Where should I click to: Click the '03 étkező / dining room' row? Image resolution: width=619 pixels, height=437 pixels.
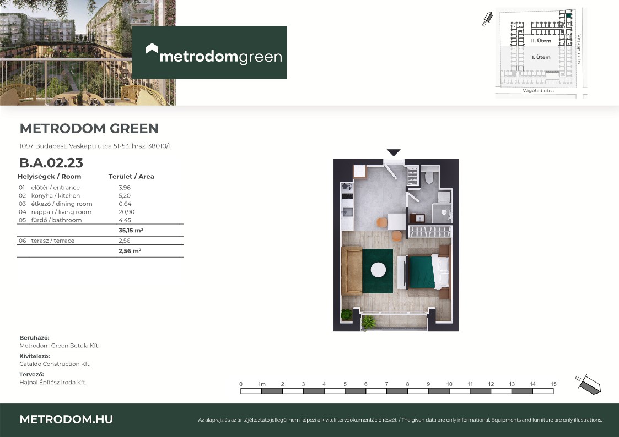(100, 204)
